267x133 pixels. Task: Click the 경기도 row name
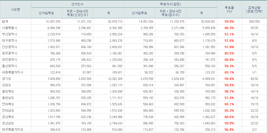(x=6, y=79)
